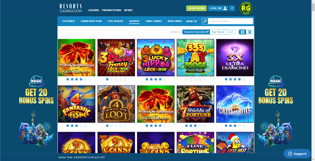Open the Table Games category tab
315x161 pixels.
pos(154,21)
